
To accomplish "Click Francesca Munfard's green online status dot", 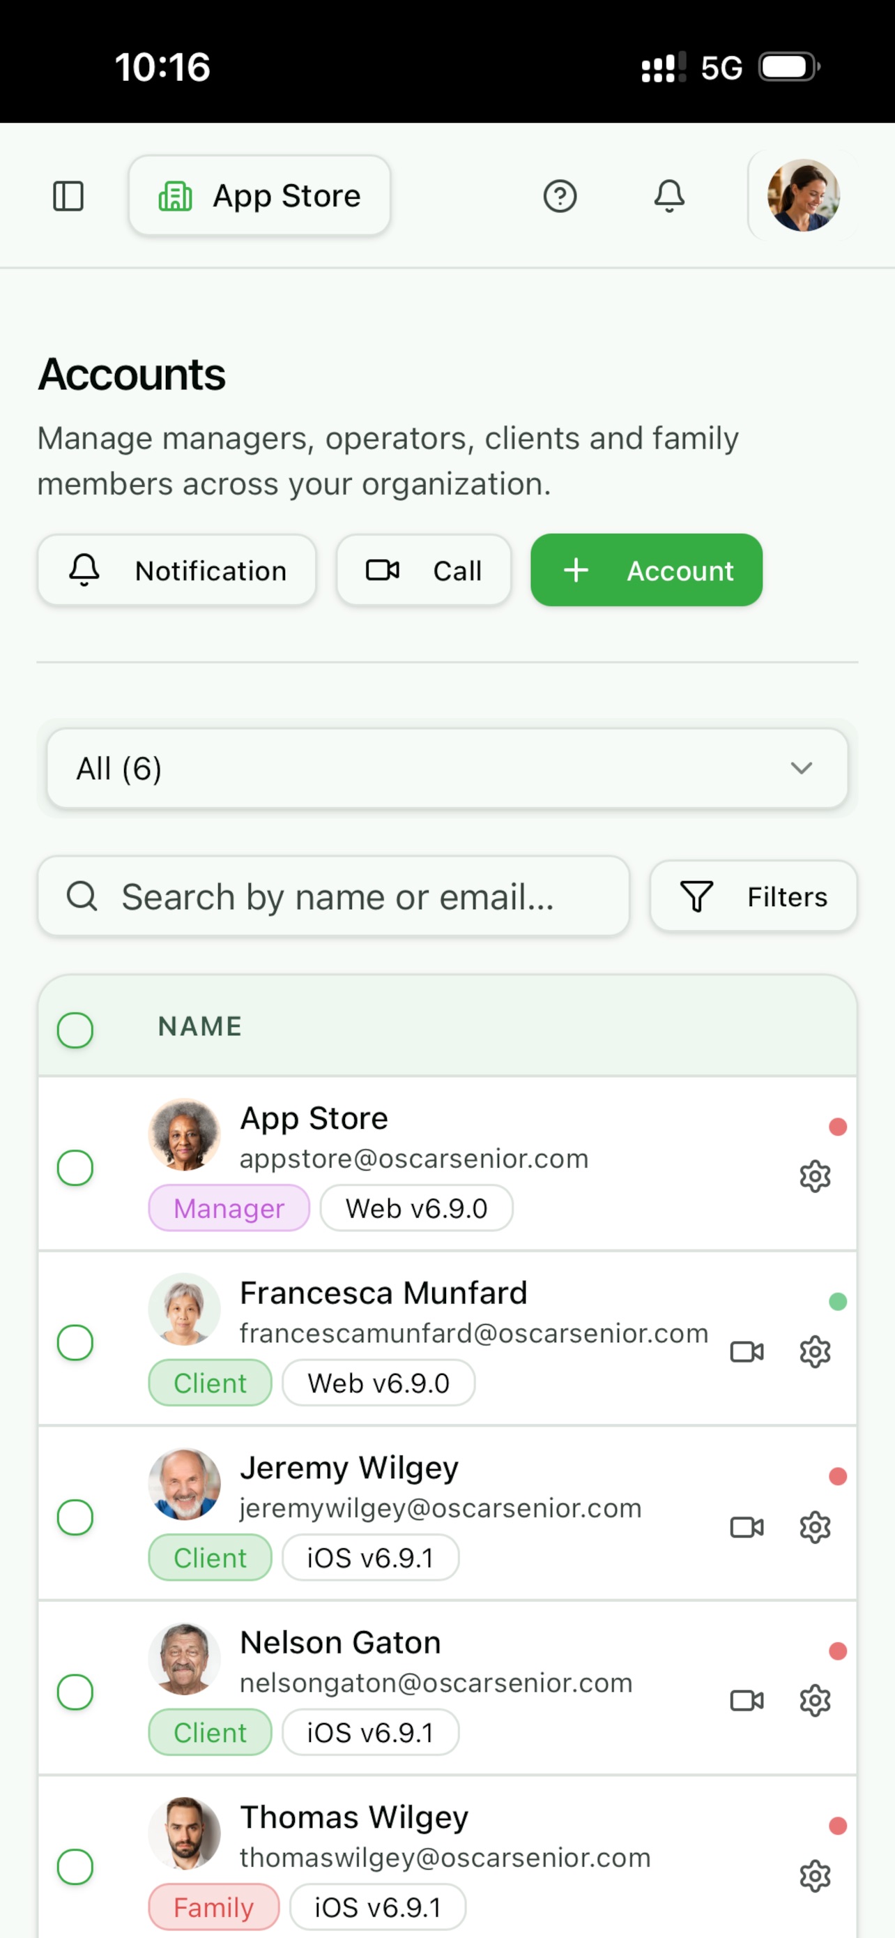I will coord(838,1302).
